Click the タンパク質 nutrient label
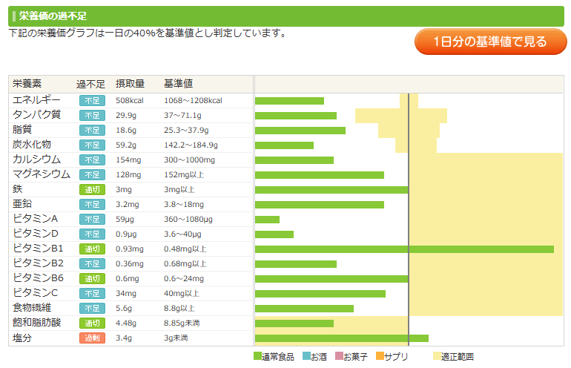Screen dimensions: 571x368 (36, 115)
